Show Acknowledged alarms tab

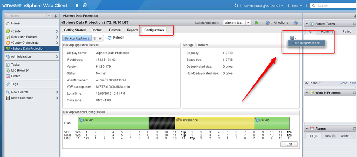(346, 136)
